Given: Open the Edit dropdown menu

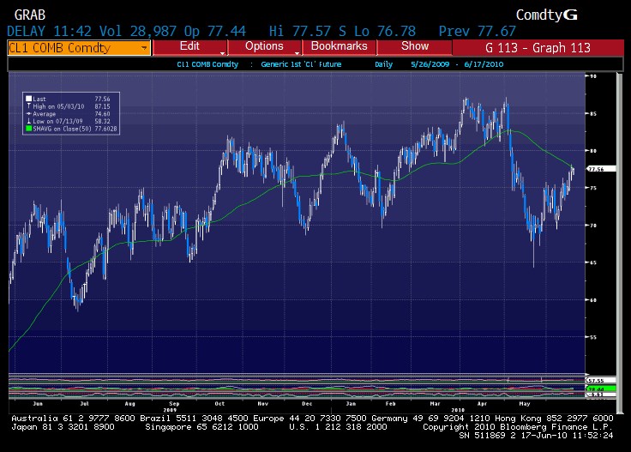Looking at the screenshot, I should (189, 46).
